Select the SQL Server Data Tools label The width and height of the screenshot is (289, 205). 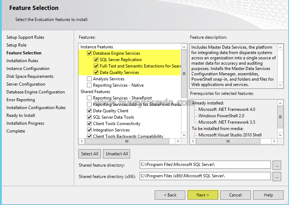tap(113, 117)
